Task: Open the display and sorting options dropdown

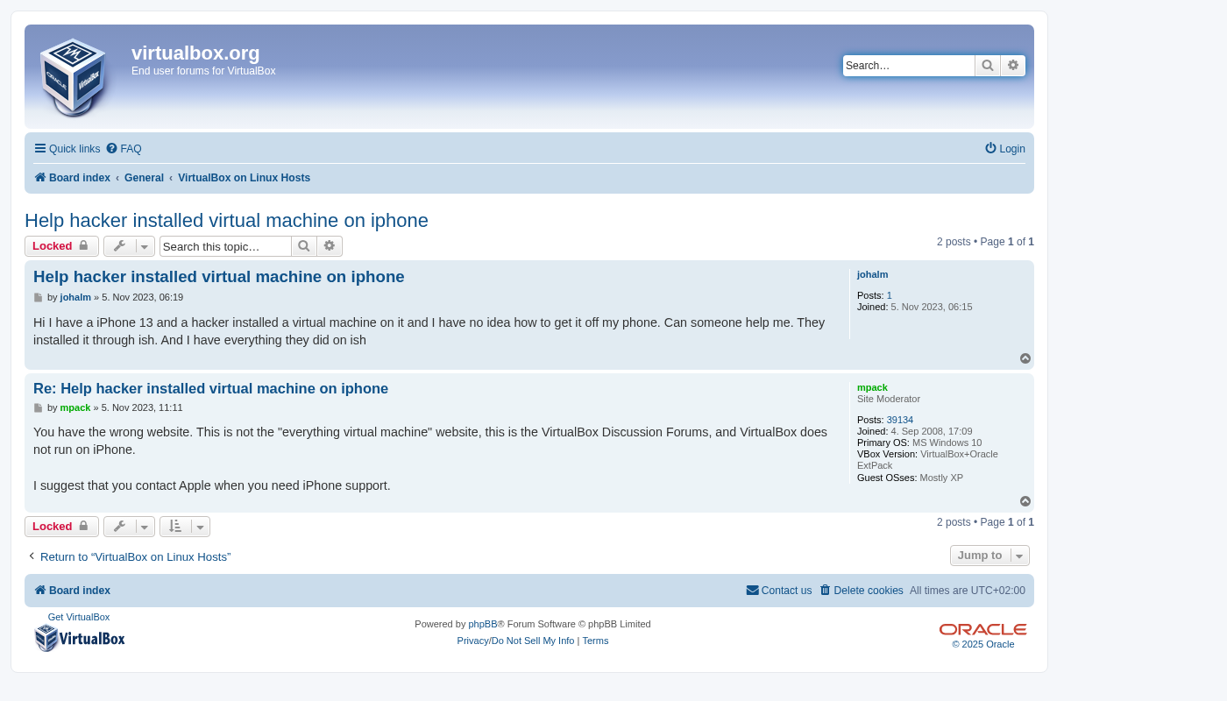Action: [x=185, y=527]
